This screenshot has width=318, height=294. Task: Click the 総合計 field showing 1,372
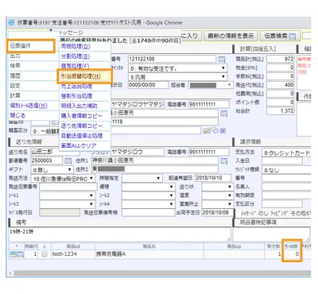pyautogui.click(x=281, y=111)
